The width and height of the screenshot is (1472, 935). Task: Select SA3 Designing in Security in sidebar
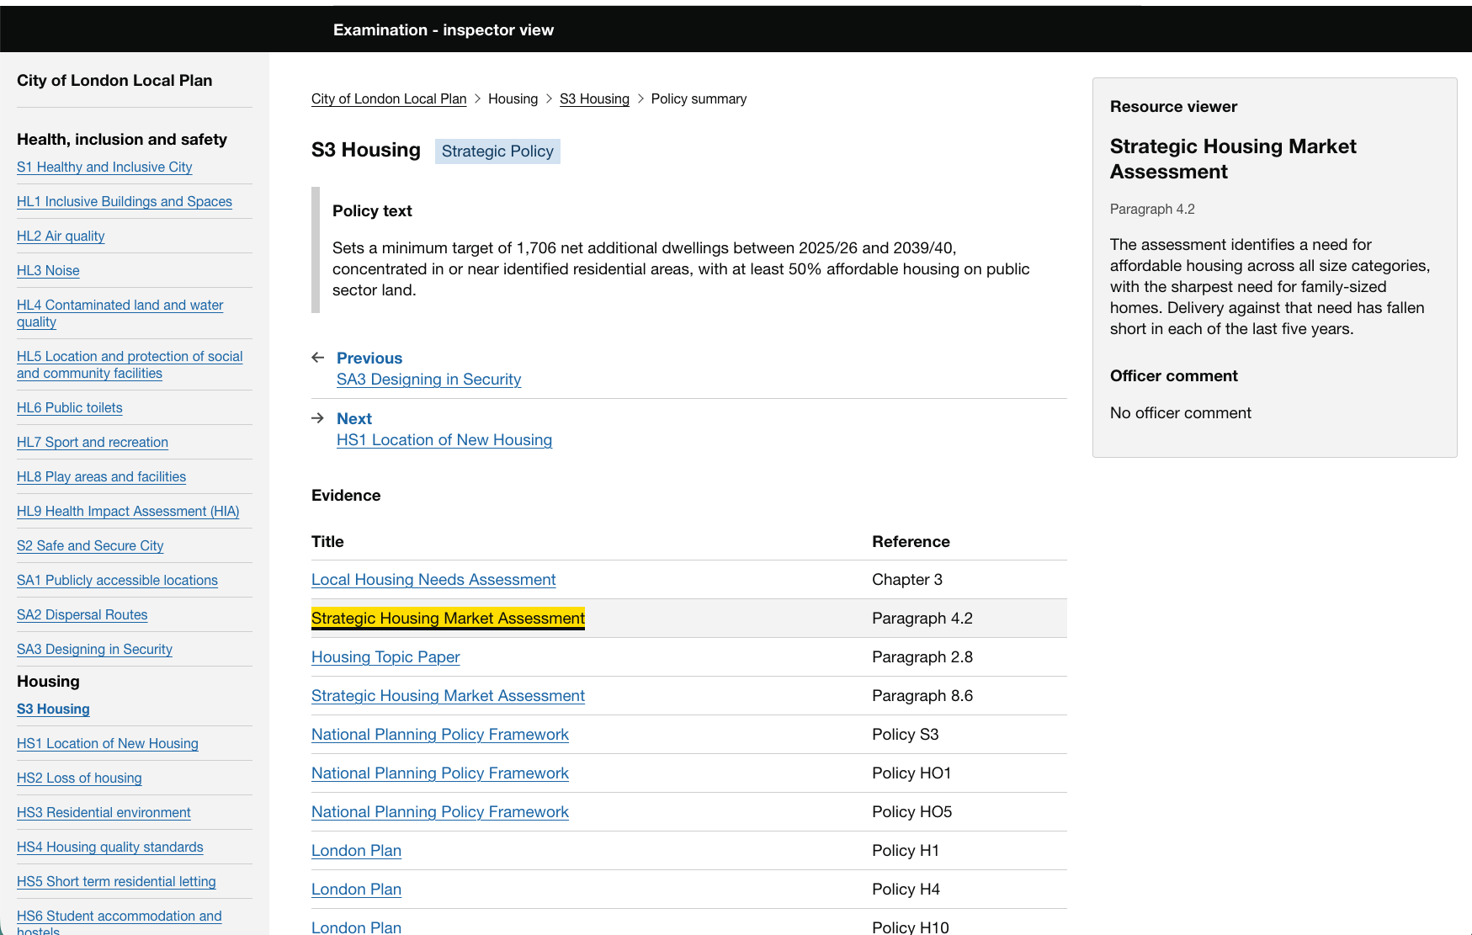(94, 649)
